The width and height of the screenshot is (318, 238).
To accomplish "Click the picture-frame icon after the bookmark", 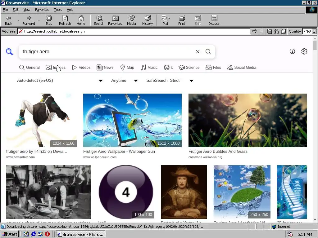I will (x=270, y=31).
